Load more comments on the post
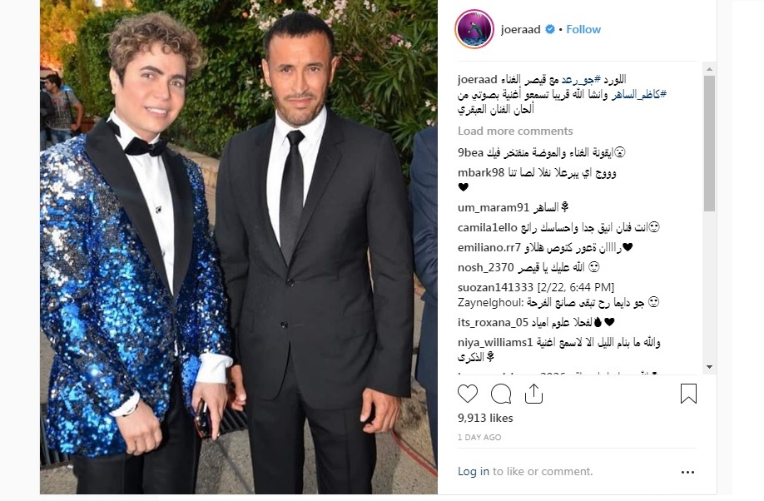This screenshot has height=501, width=764. tap(515, 131)
